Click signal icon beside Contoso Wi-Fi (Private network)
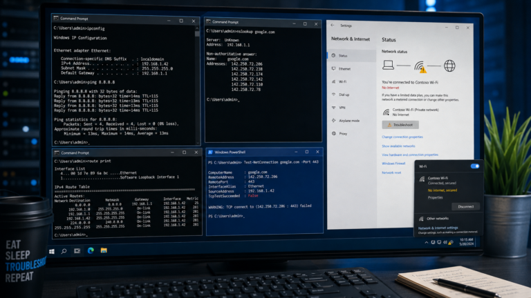Image resolution: width=531 pixels, height=298 pixels. pyautogui.click(x=386, y=112)
